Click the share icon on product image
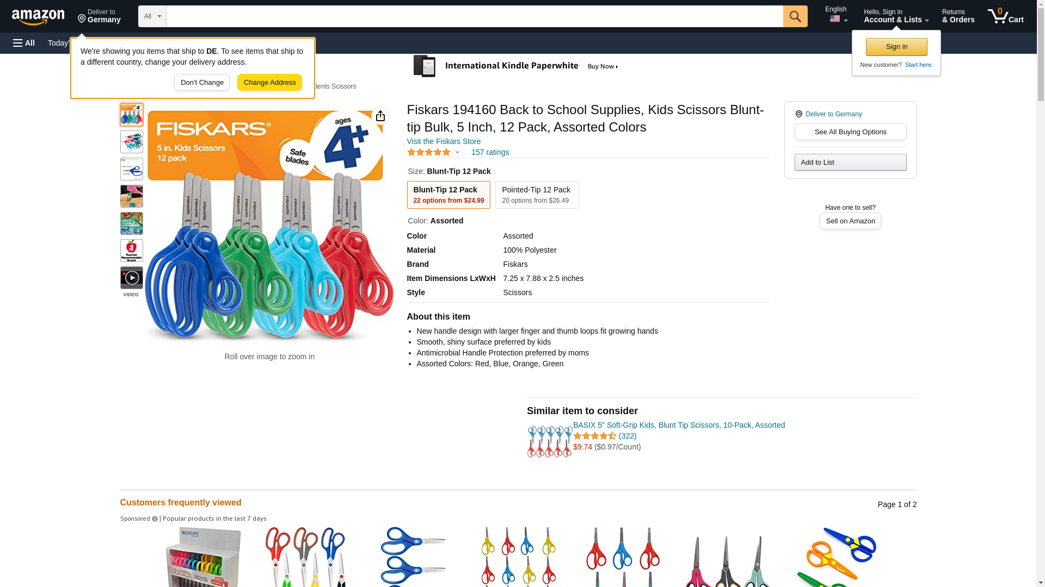Screen dimensions: 1045x587 (380, 116)
